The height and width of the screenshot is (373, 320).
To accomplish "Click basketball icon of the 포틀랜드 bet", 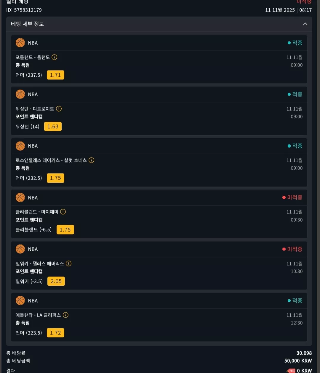I will point(20,43).
